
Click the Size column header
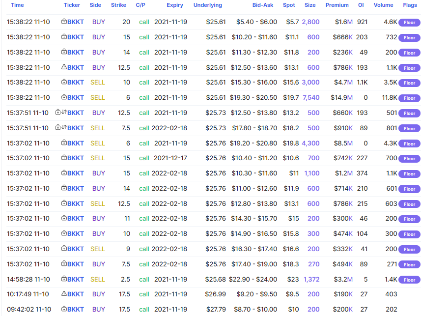pos(310,5)
